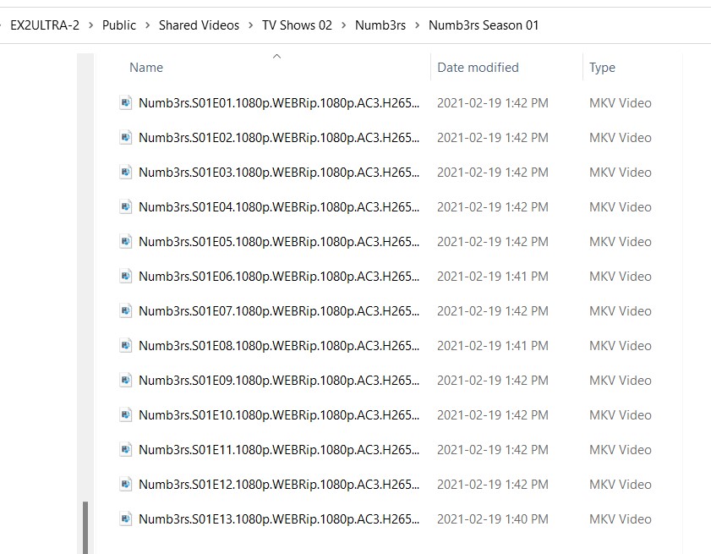The width and height of the screenshot is (711, 554).
Task: Click date 2021-02-19 1:42 PM of S01E10
Action: 492,415
